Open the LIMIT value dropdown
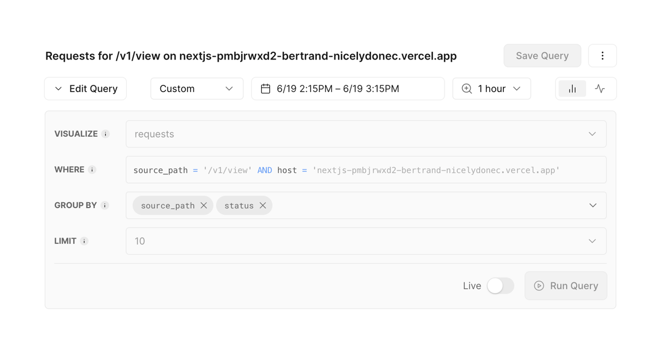Image resolution: width=661 pixels, height=353 pixels. click(593, 241)
